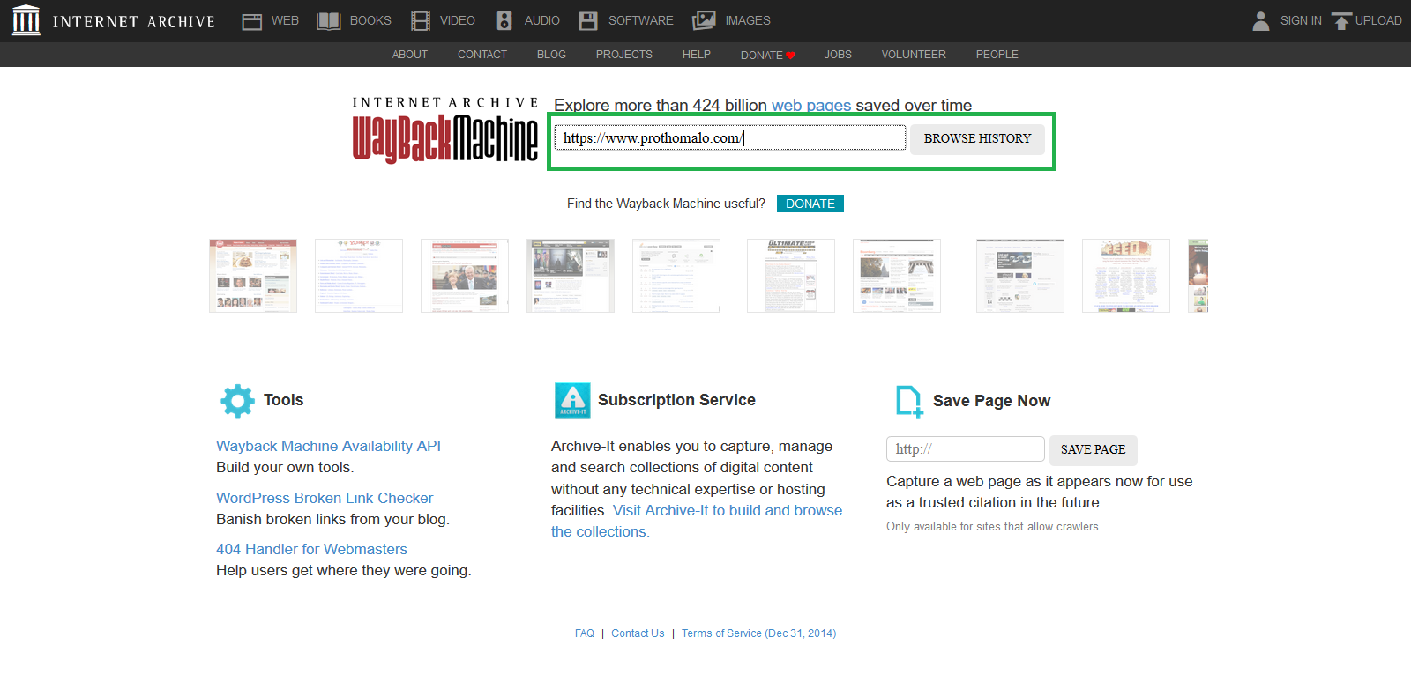The image size is (1411, 689).
Task: Click the Images text in top navigation
Action: tap(748, 21)
